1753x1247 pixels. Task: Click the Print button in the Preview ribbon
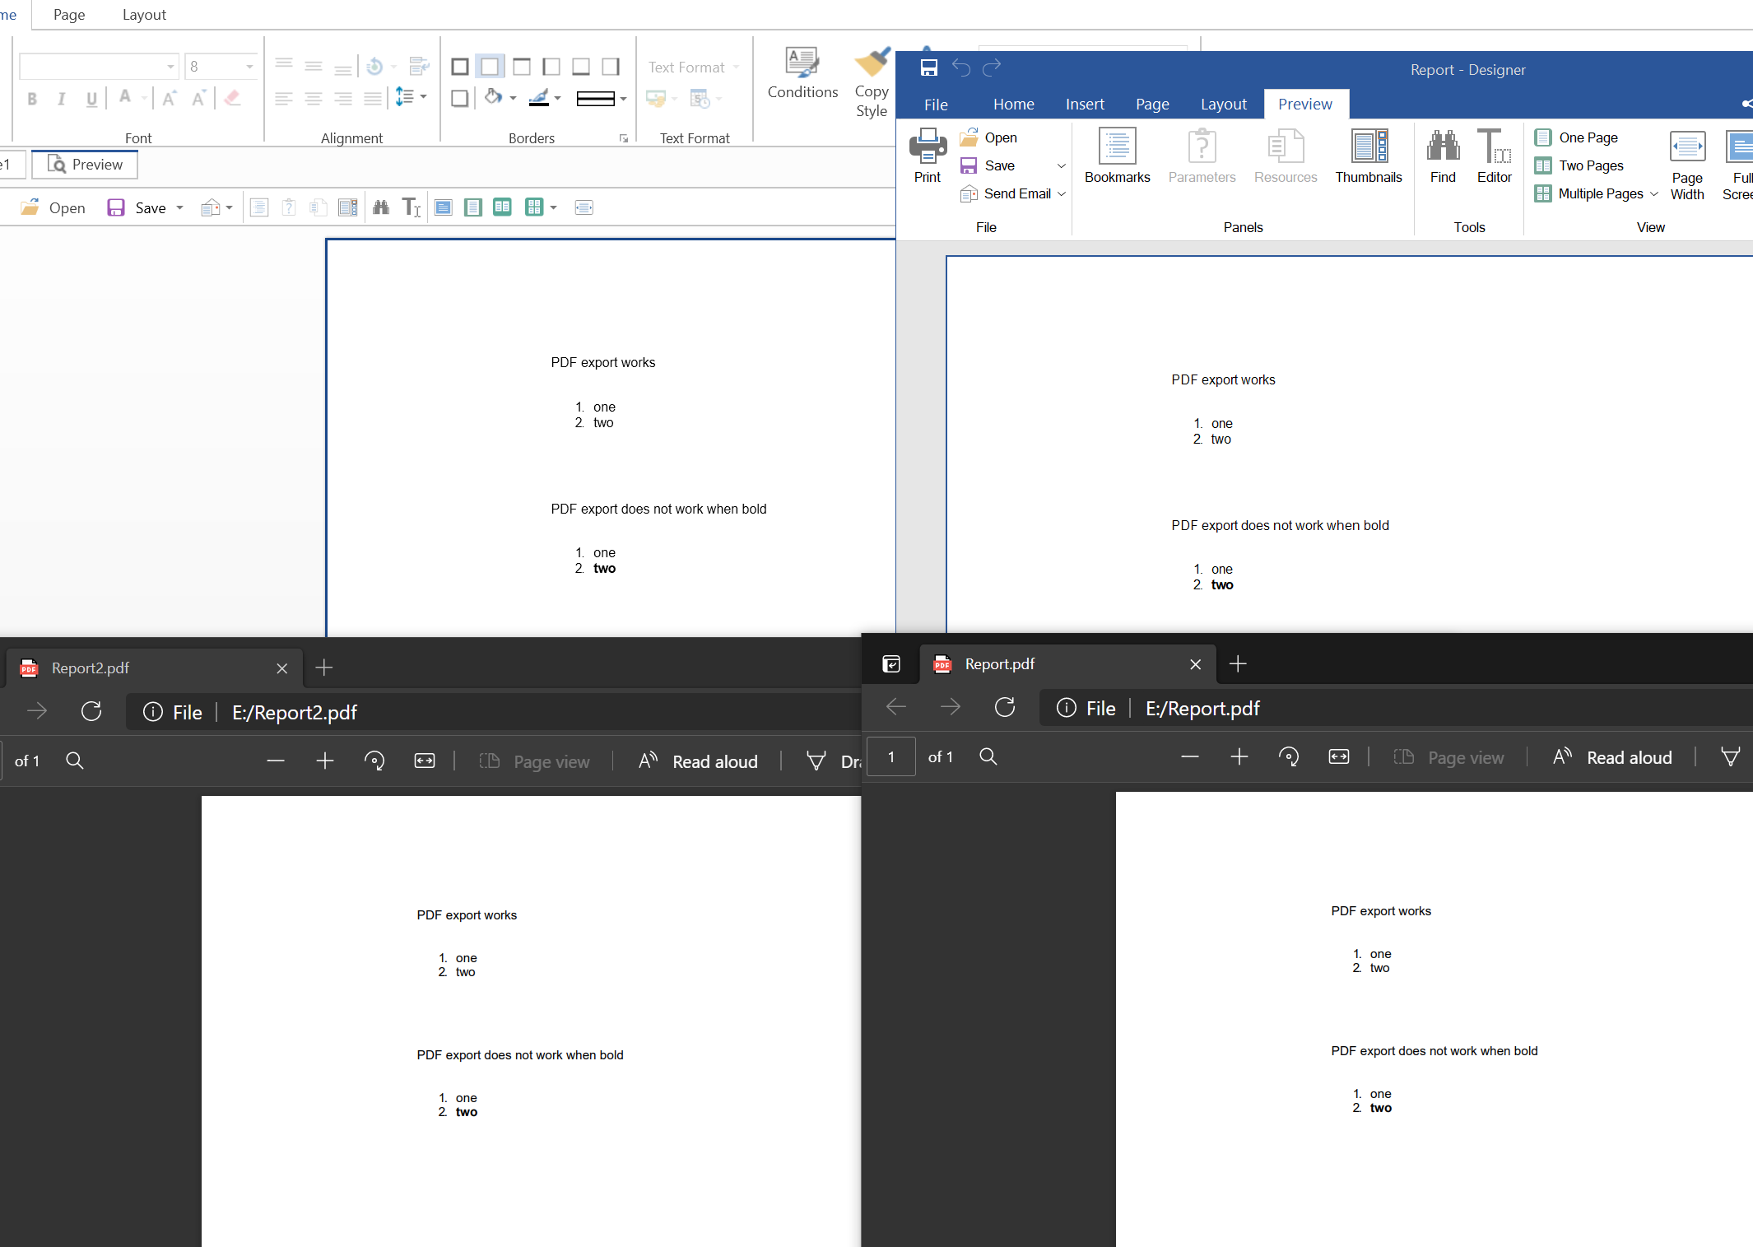coord(928,156)
